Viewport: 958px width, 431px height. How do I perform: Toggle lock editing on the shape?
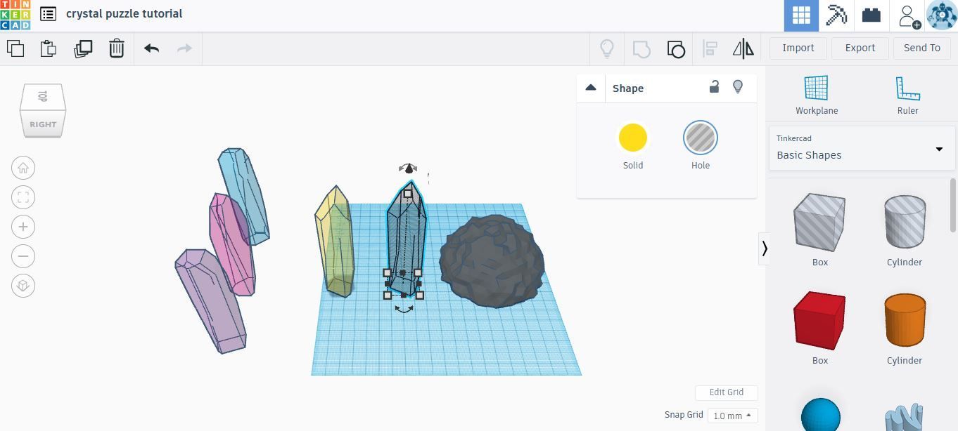[714, 87]
